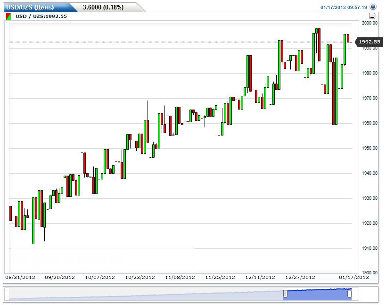The height and width of the screenshot is (305, 386).
Task: Click the 10/07/2012 date axis label
Action: coord(100,278)
